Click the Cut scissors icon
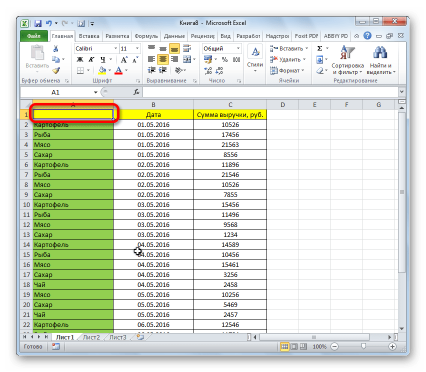Screen dimensions: 426x372 point(55,48)
